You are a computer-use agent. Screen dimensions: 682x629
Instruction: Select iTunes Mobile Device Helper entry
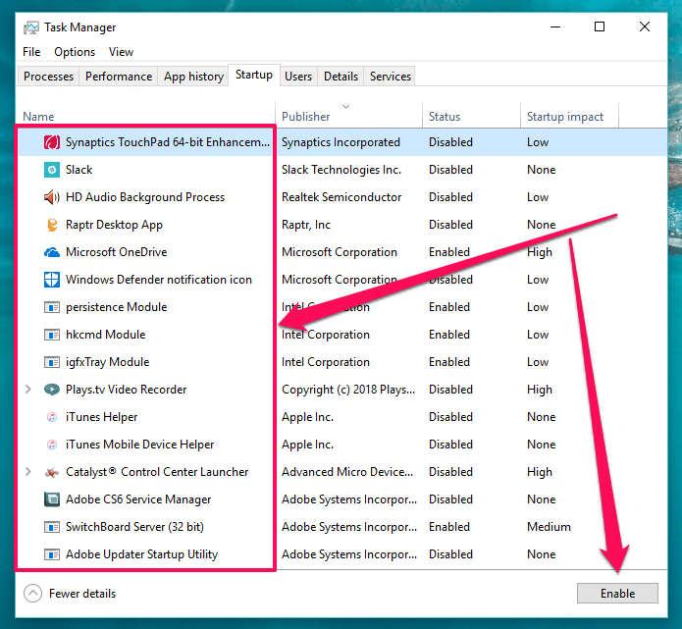click(x=139, y=445)
